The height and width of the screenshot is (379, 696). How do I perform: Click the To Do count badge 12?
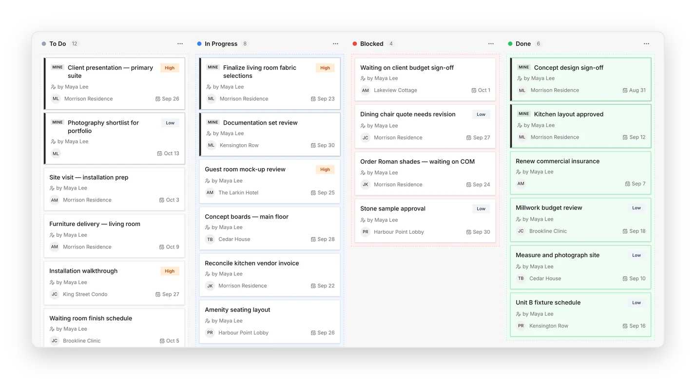75,44
